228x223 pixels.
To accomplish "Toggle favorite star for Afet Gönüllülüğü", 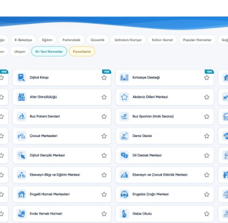I will click(x=104, y=97).
